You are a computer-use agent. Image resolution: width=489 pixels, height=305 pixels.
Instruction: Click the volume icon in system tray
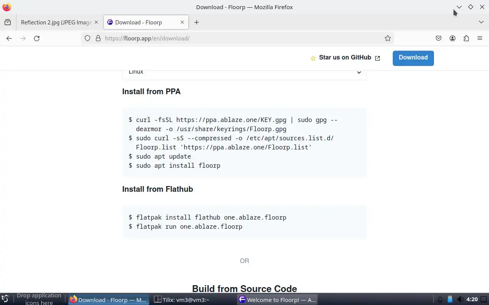point(460,300)
